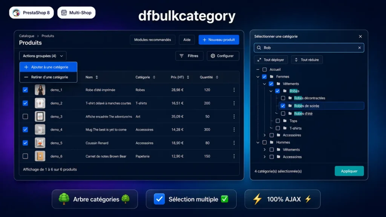Screen dimensions: 386x217
Task: Expand the Accessoires node under Femmes
Action: [265, 135]
